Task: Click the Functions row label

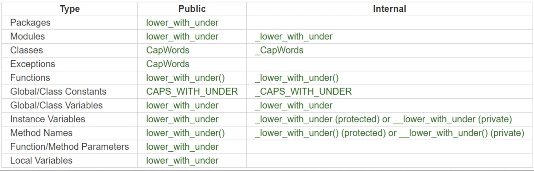Action: coord(30,78)
